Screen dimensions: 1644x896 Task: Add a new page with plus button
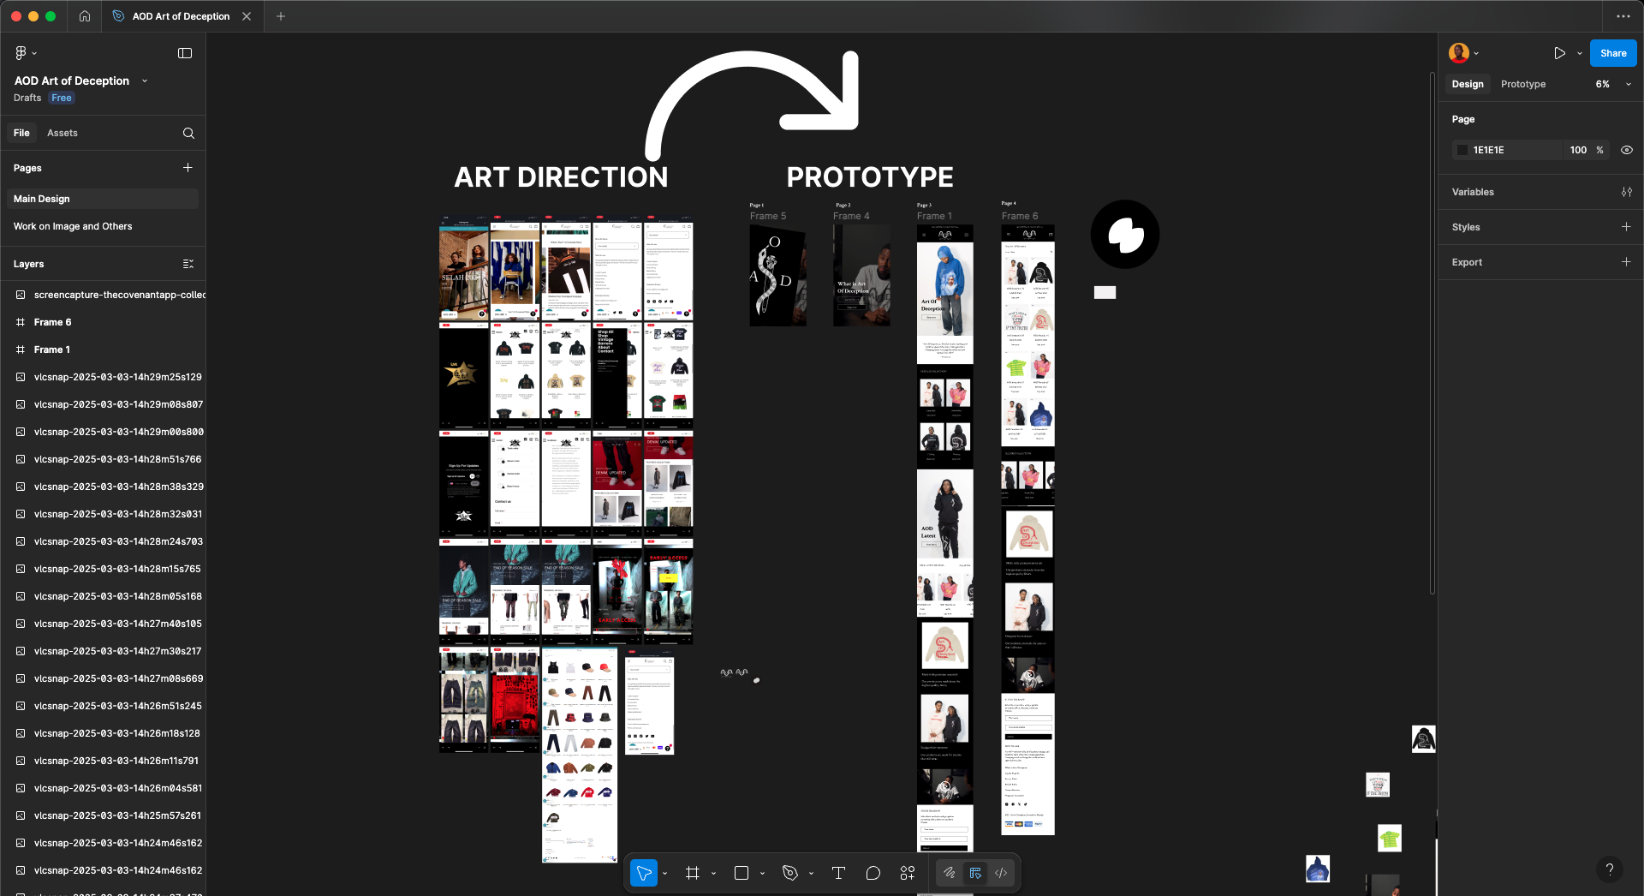pyautogui.click(x=188, y=168)
